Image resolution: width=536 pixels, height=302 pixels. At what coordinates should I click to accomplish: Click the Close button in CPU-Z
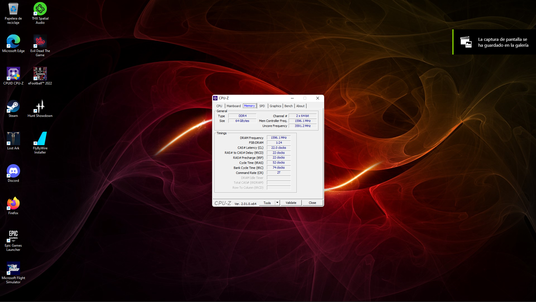[312, 203]
